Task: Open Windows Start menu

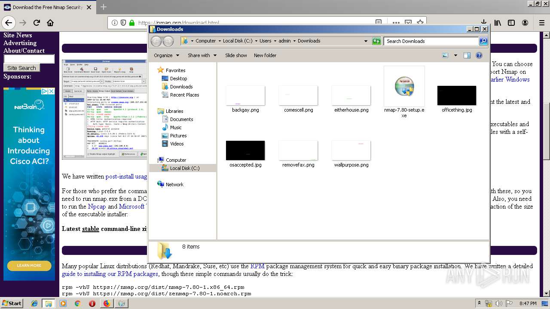Action: point(12,303)
